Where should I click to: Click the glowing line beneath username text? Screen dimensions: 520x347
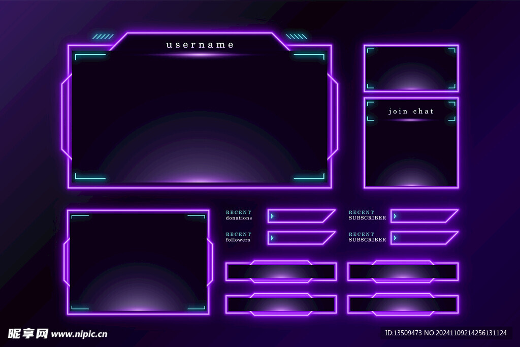tap(200, 55)
